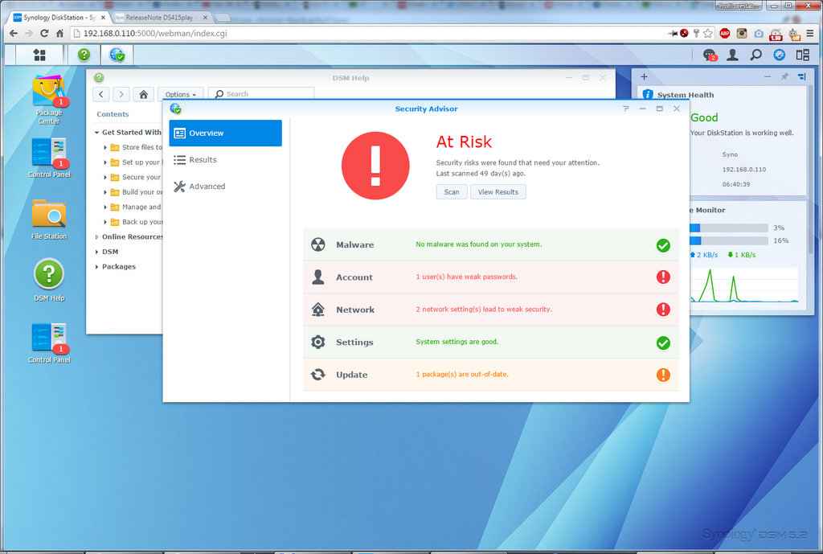Click the green check beside Settings status

(663, 343)
